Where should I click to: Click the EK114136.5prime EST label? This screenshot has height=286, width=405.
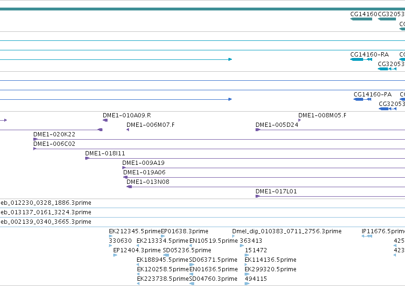pos(270,260)
